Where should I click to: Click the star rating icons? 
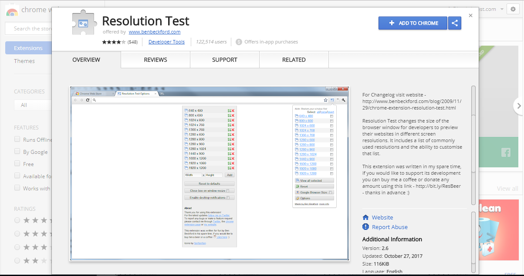click(x=114, y=42)
